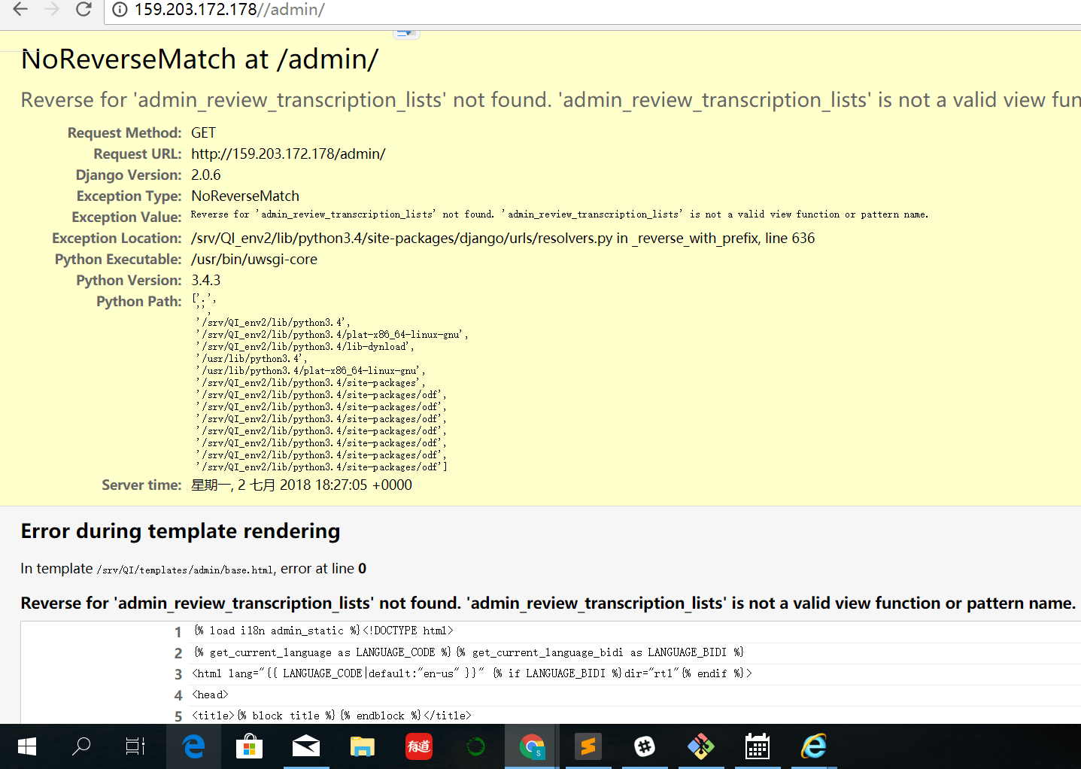Open the green circular app on the taskbar

475,746
